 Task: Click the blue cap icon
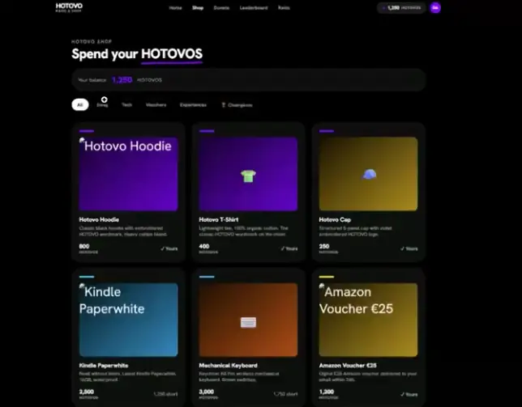(369, 174)
